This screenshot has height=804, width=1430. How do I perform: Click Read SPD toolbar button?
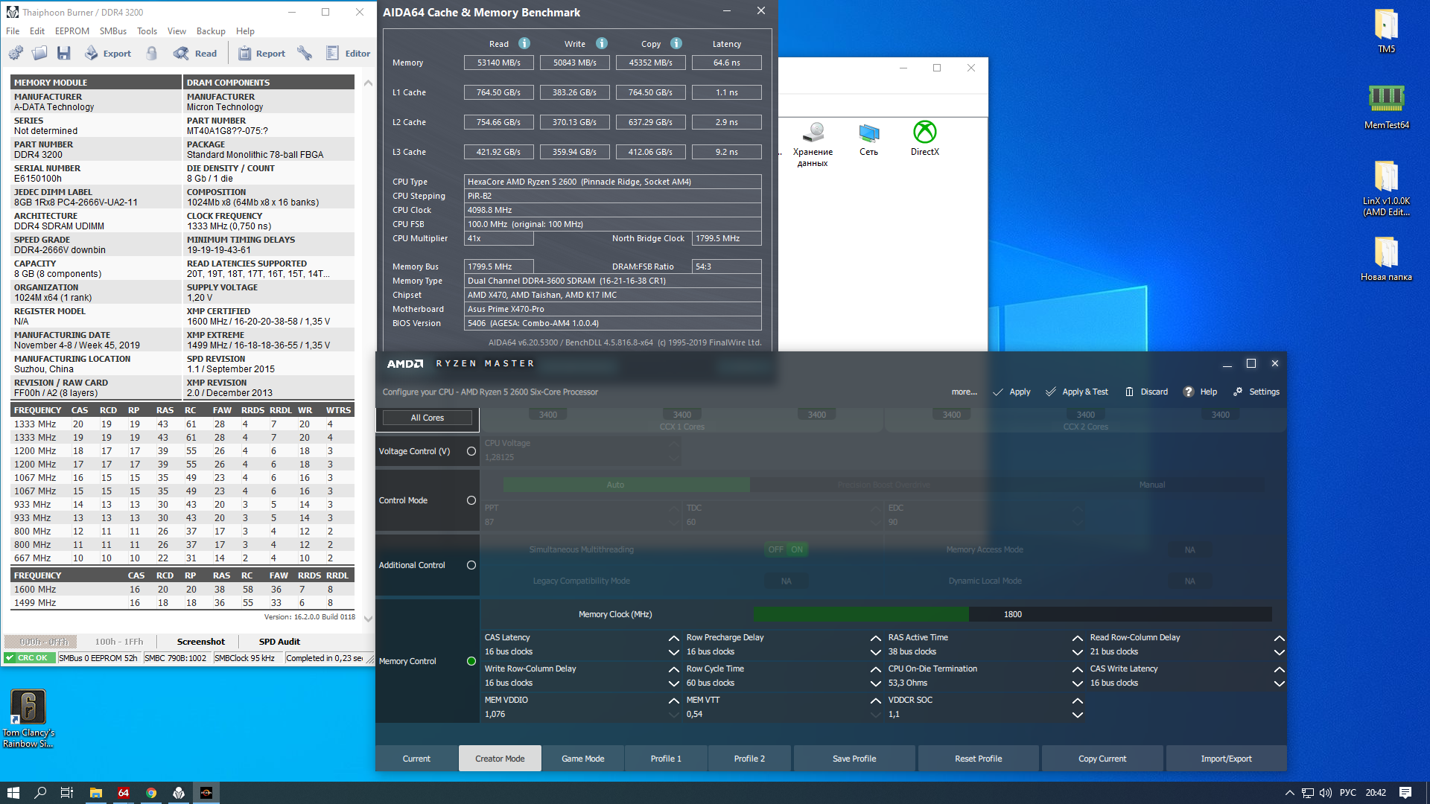(x=195, y=53)
